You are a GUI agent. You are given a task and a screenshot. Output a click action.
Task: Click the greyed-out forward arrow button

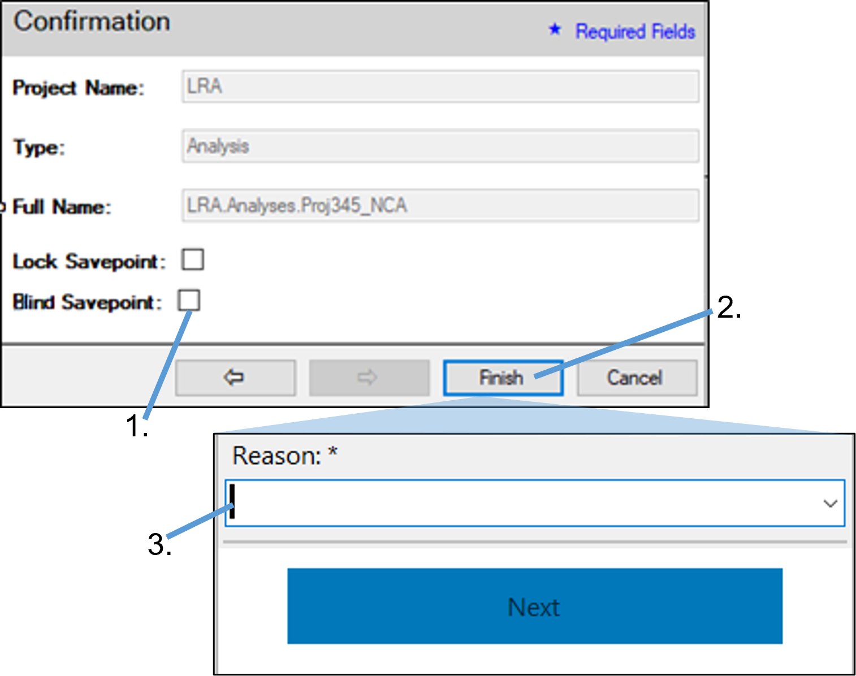click(369, 378)
